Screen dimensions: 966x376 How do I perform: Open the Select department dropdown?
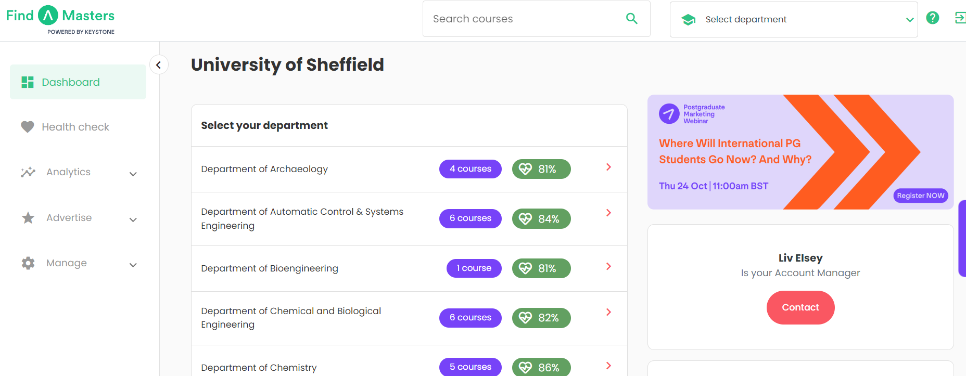794,19
